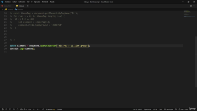The width and height of the screenshot is (197, 111).
Task: Change file encoding UTF-8
Action: 155,109
